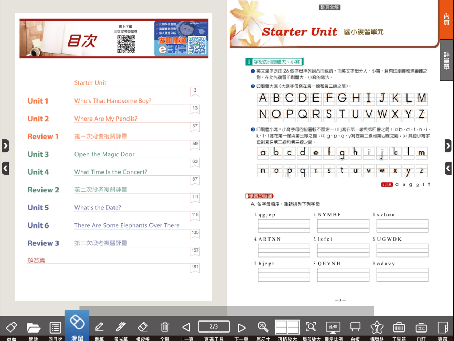Screen dimensions: 454x341
Task: Click the 整頁全解 full-page solution button
Action: coord(330,7)
